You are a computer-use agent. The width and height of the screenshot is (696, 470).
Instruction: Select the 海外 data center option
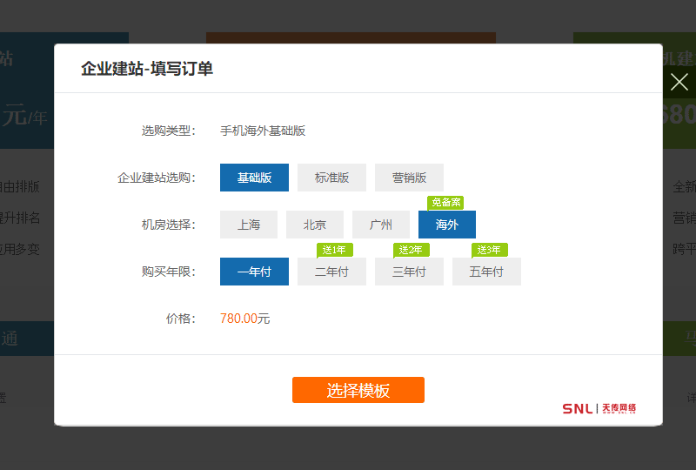[447, 225]
